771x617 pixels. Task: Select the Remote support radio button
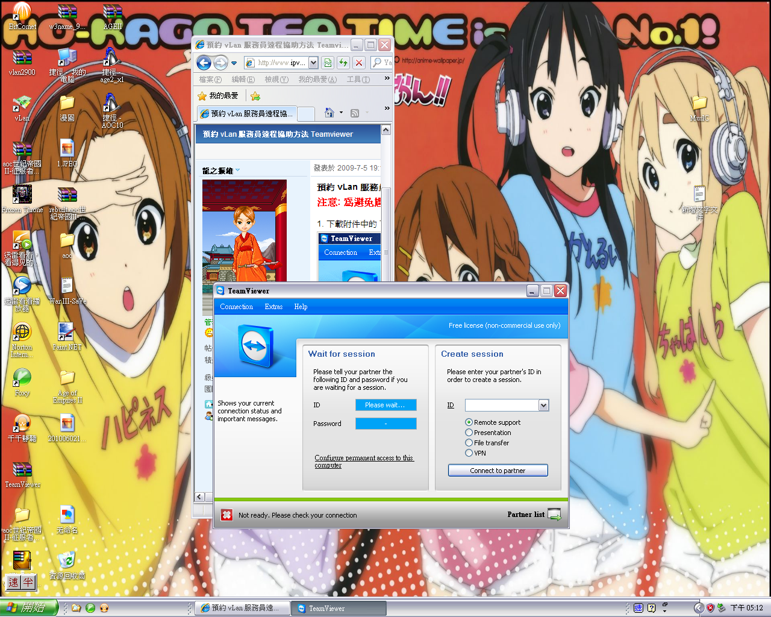pyautogui.click(x=469, y=422)
